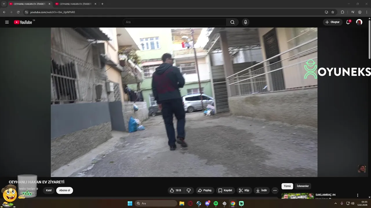Open Discord from taskbar

point(207,203)
